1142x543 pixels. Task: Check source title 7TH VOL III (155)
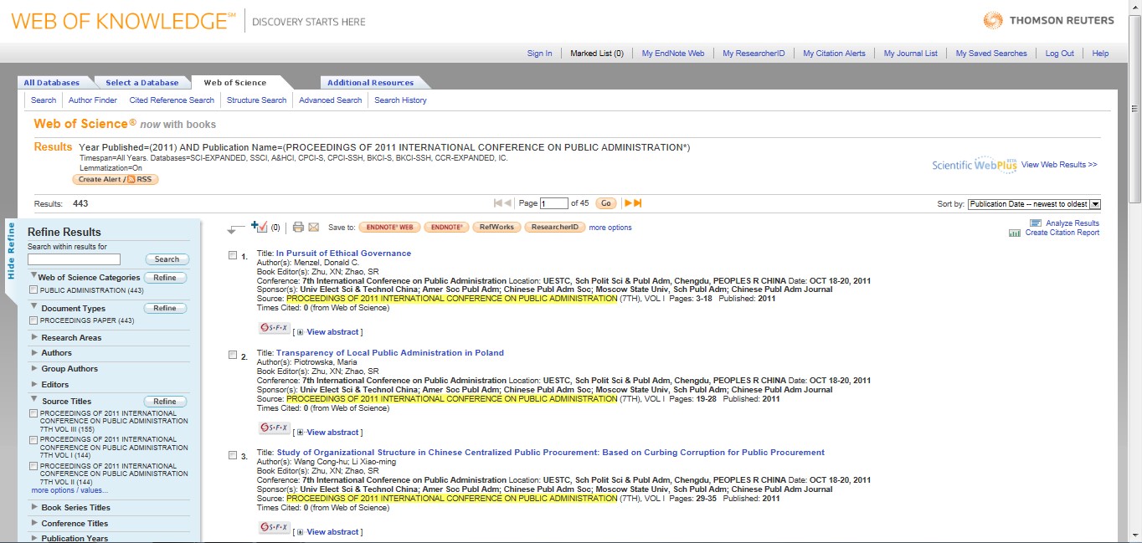click(33, 413)
